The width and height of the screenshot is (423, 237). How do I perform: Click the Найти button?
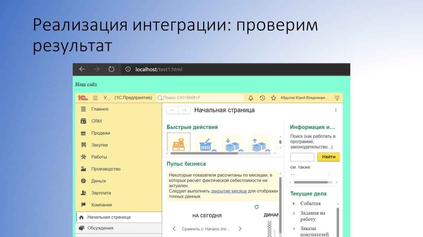(328, 157)
